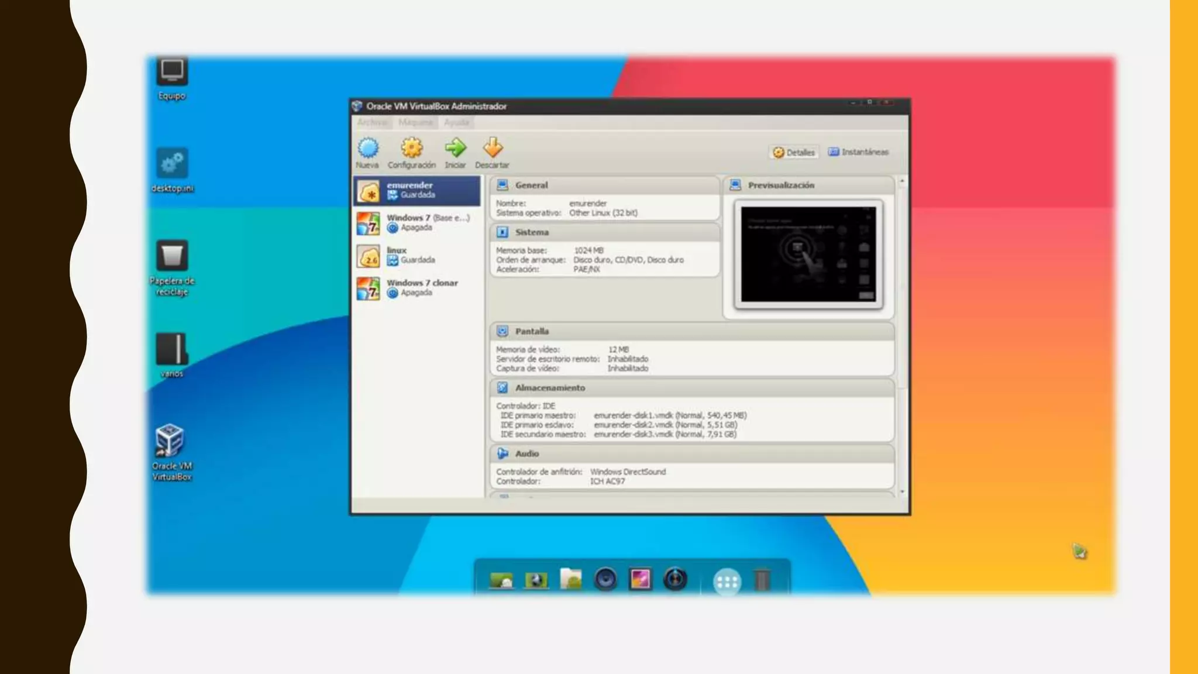Select the linux saved machine
The image size is (1198, 674).
416,255
